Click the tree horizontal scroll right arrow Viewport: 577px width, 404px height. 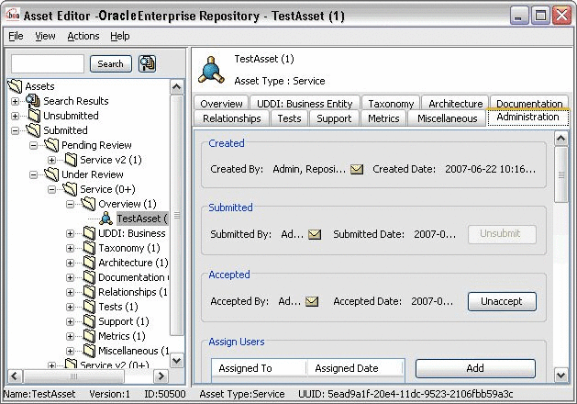[161, 376]
